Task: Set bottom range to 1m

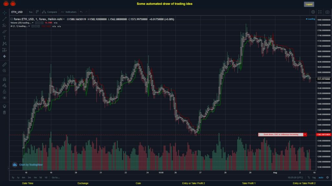Action: point(35,178)
